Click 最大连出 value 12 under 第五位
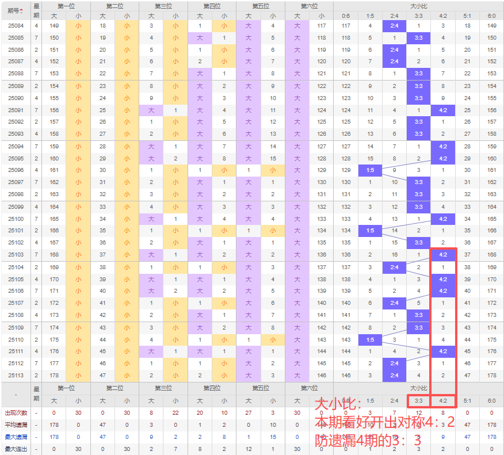Viewport: 504px width, 455px height. pos(249,449)
